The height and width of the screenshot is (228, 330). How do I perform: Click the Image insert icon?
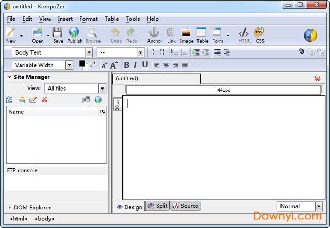tap(187, 34)
